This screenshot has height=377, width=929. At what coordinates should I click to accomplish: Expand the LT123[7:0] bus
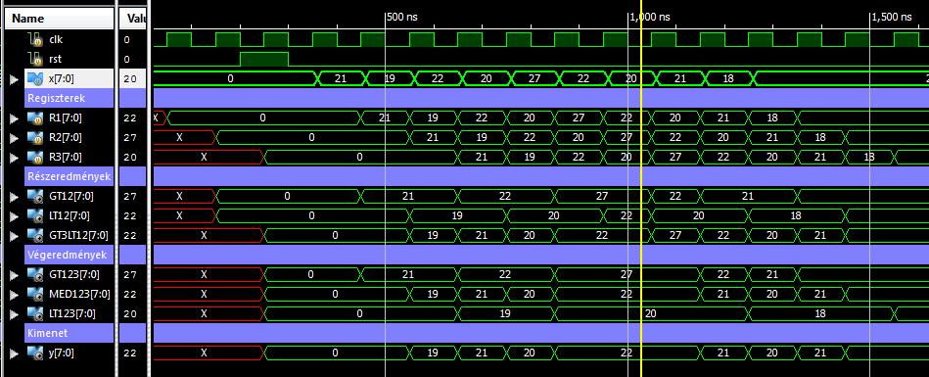coord(16,314)
